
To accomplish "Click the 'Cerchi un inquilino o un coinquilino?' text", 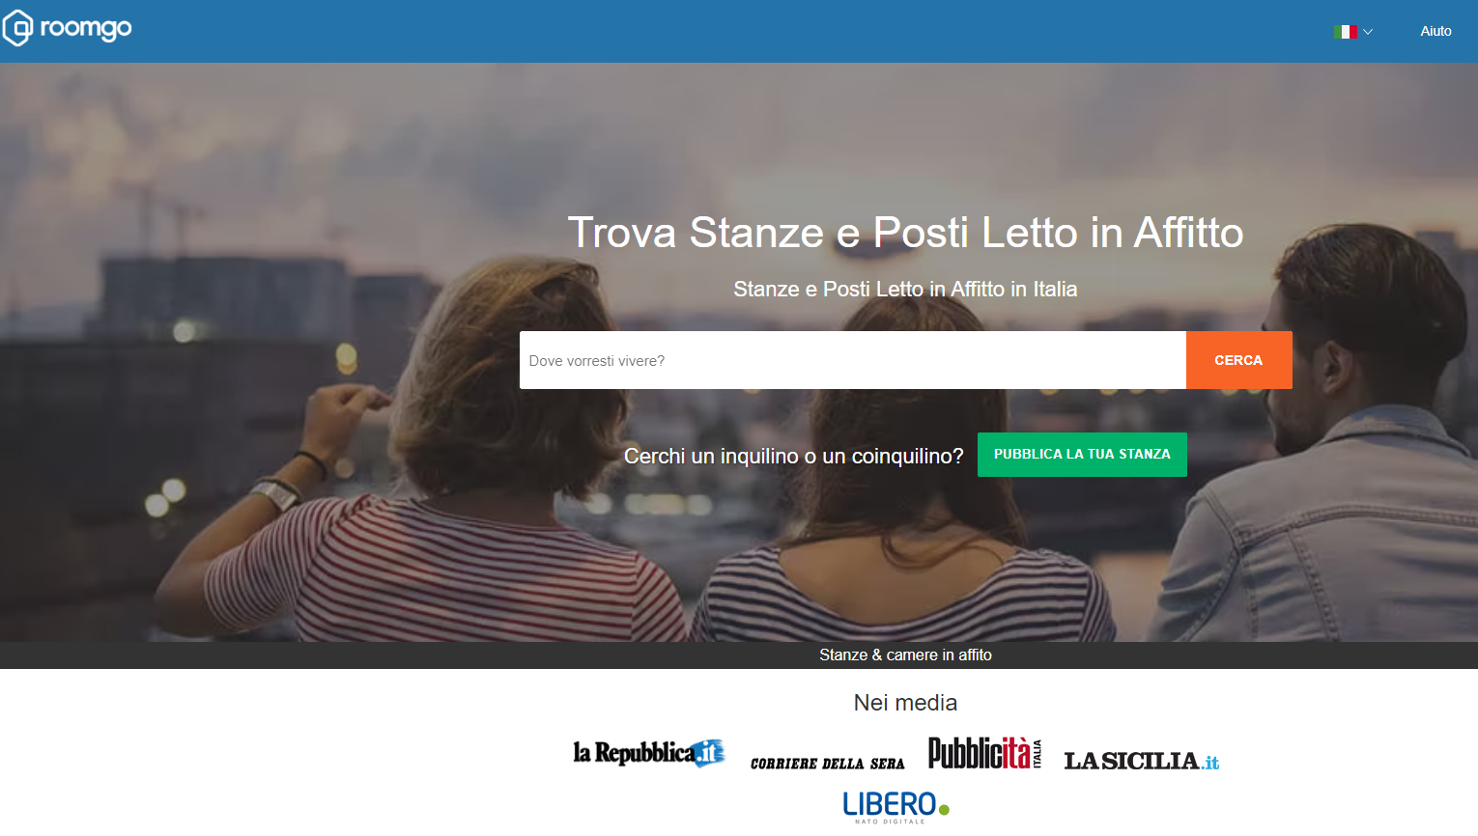I will [793, 456].
